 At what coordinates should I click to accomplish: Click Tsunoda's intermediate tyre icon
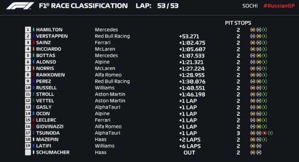tap(270, 133)
